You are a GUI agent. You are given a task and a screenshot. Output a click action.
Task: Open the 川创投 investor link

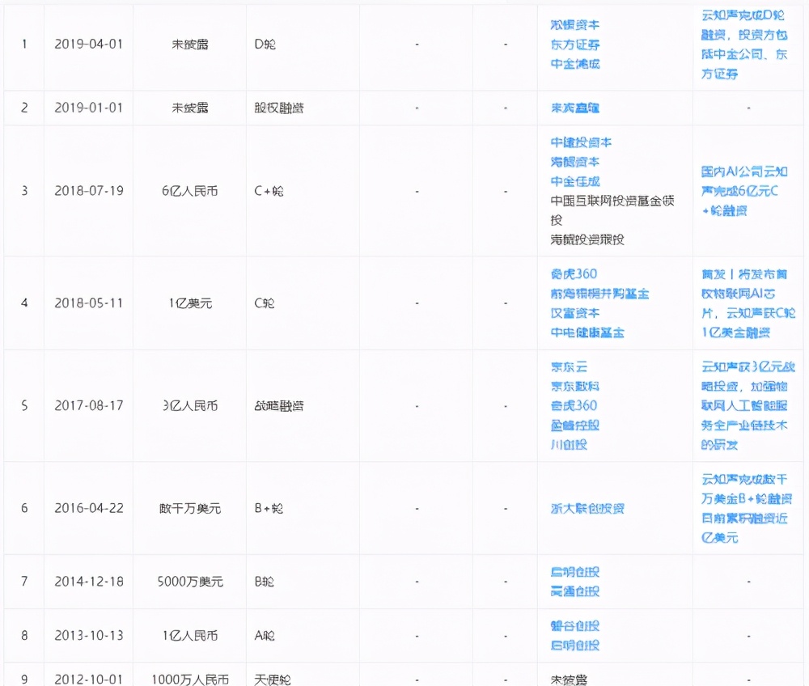tap(569, 445)
